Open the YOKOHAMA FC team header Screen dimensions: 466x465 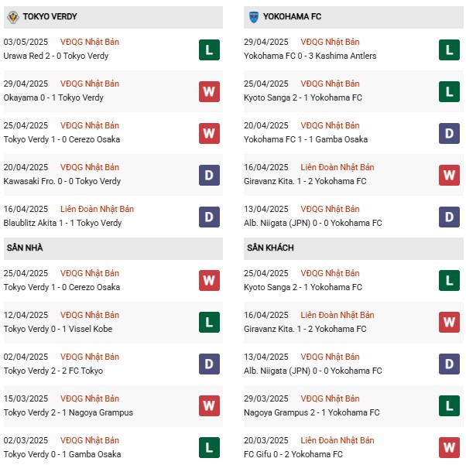[x=353, y=17]
